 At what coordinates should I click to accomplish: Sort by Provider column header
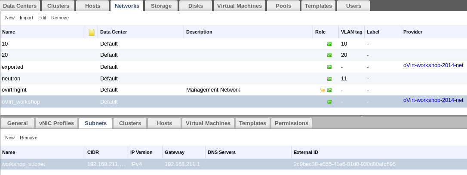(x=434, y=32)
